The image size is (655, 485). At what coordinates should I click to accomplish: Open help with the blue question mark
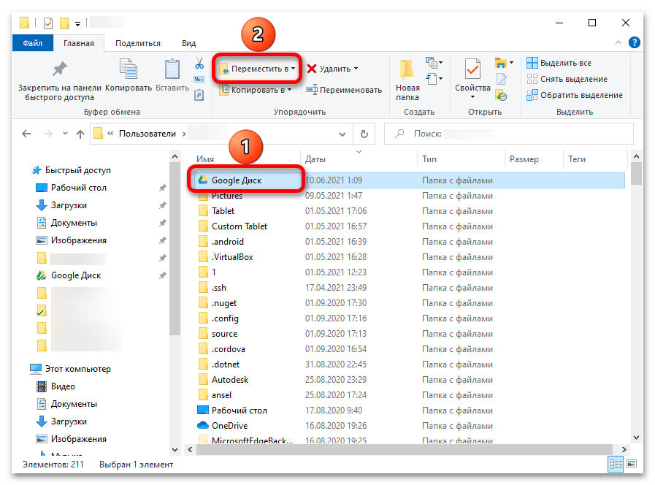click(634, 42)
